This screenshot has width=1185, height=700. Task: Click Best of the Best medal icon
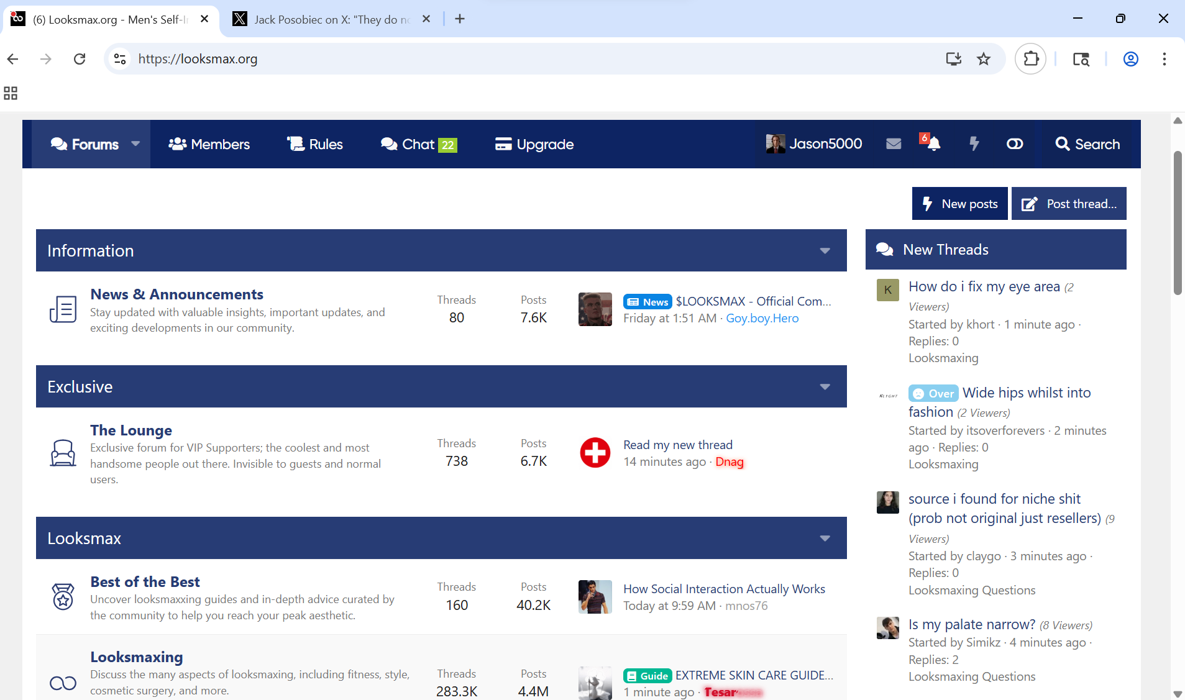point(63,596)
